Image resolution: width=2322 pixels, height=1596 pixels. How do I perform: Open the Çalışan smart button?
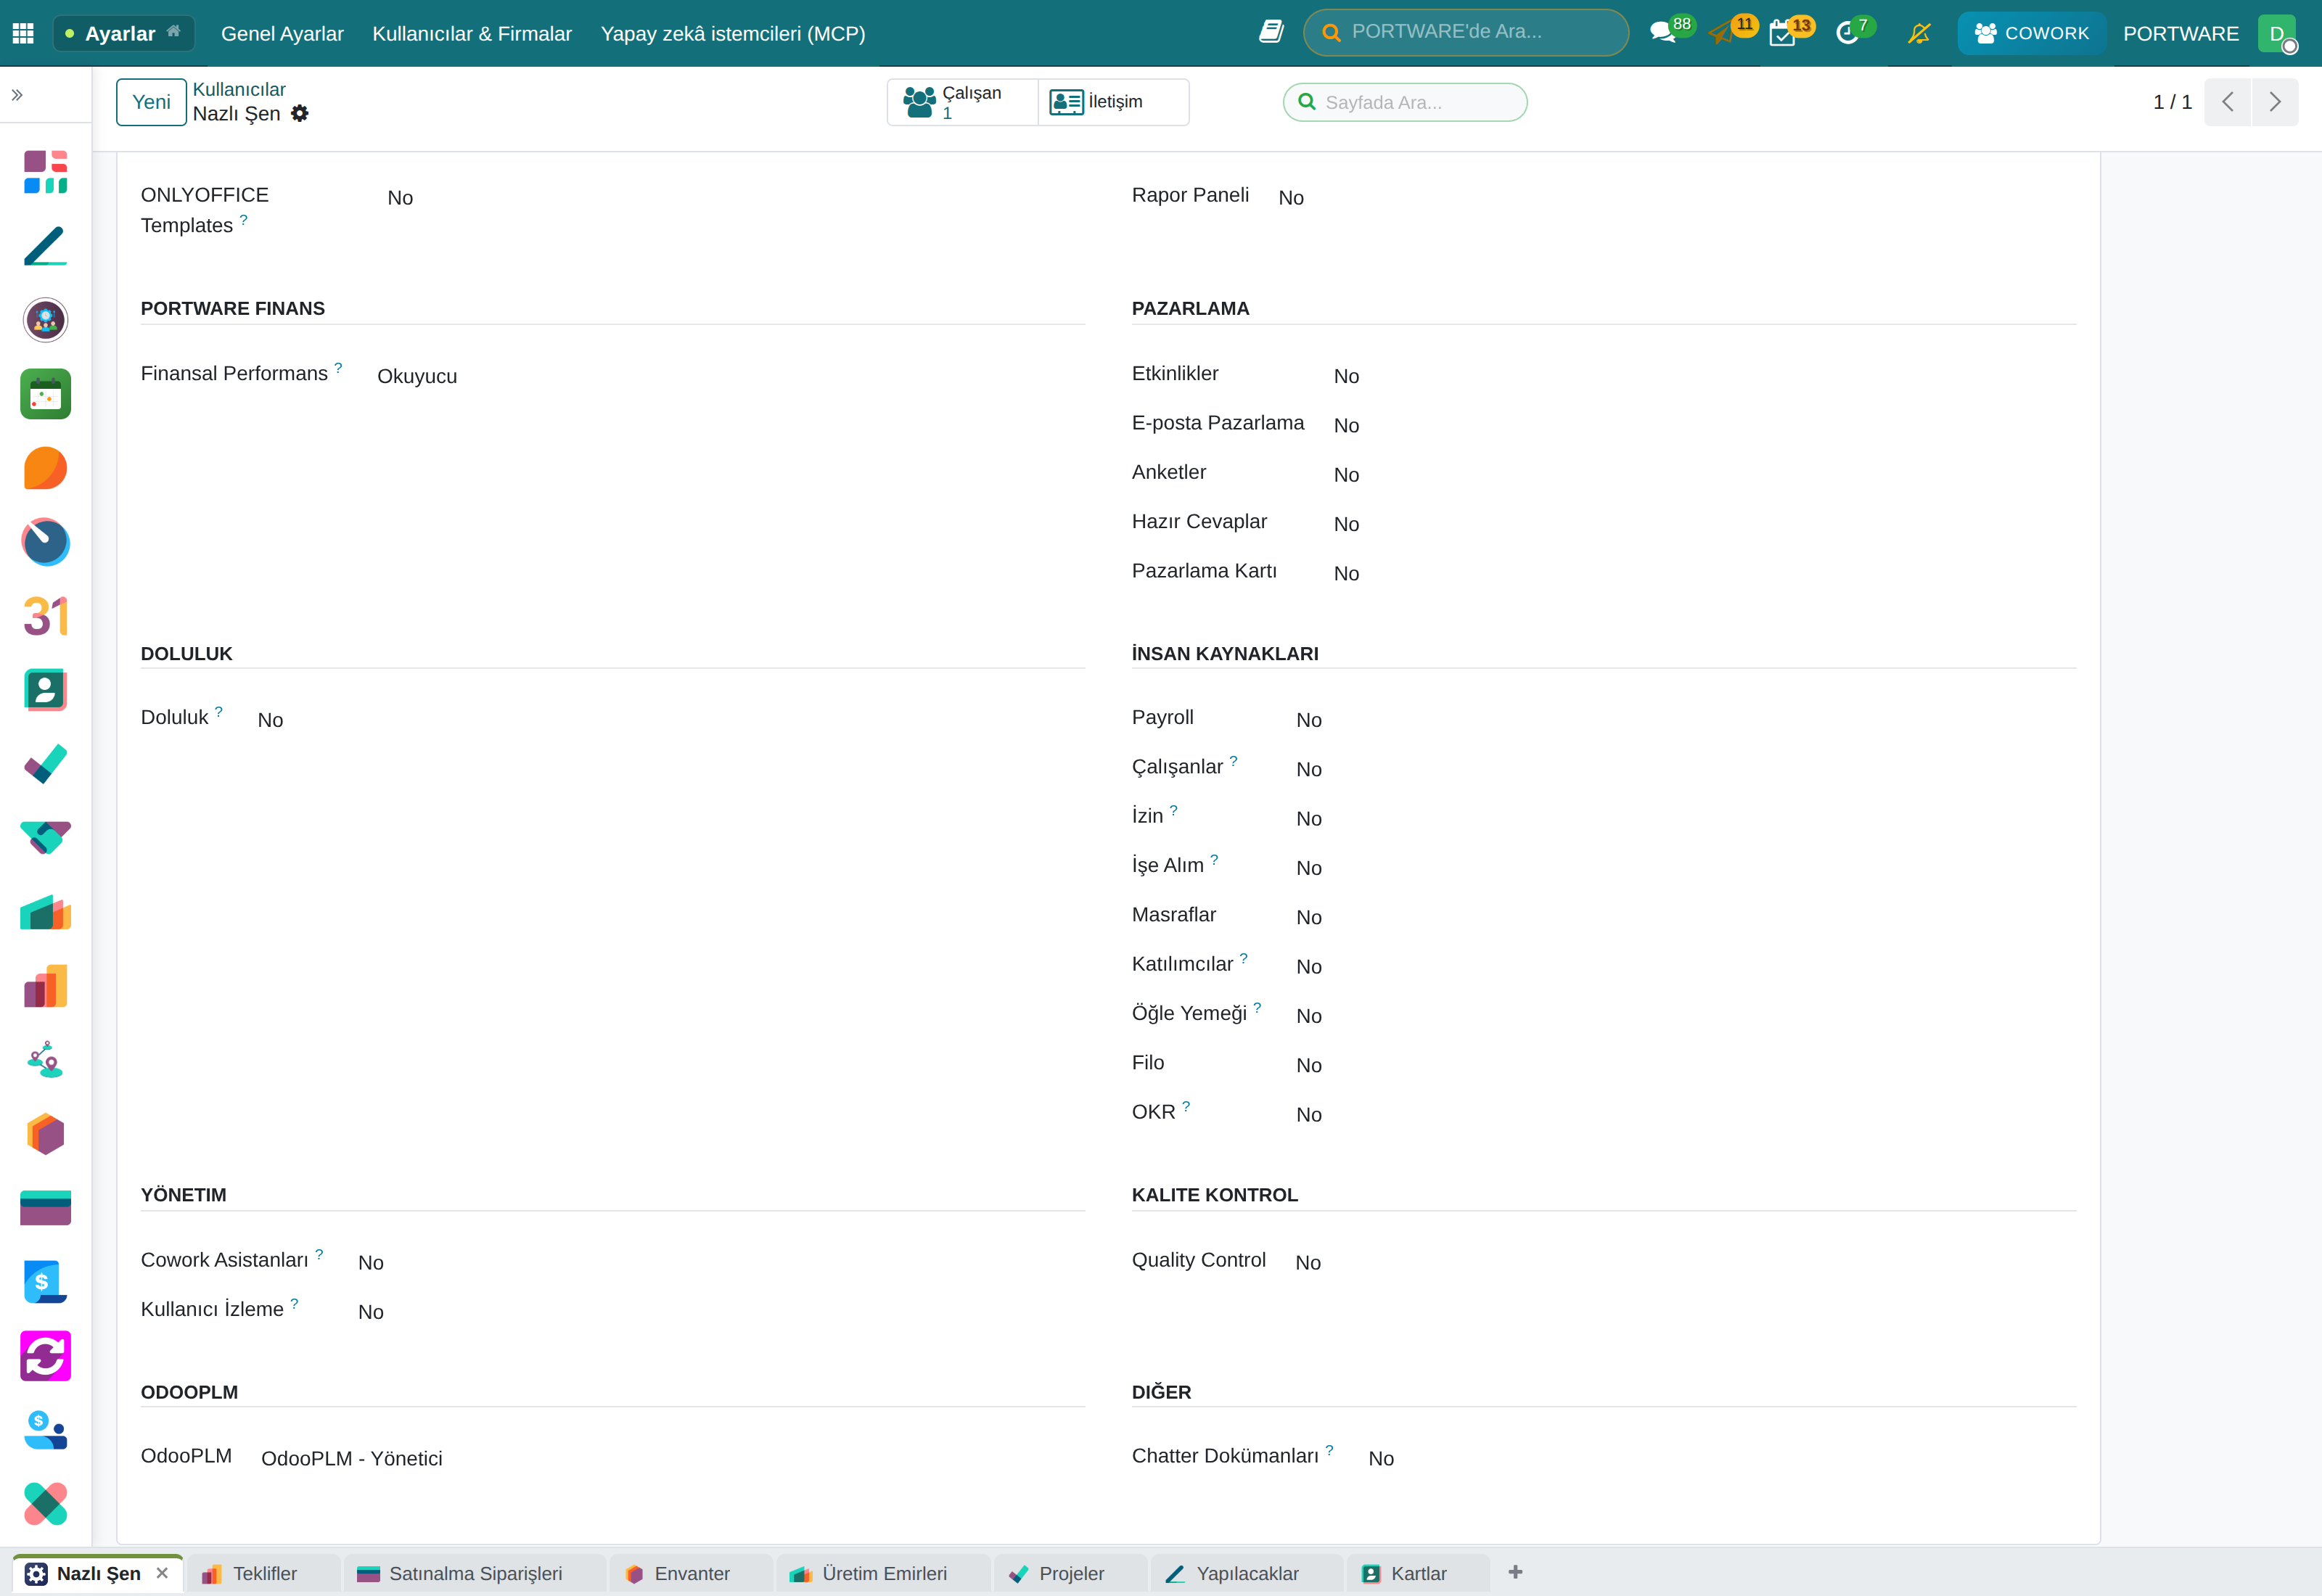(962, 102)
